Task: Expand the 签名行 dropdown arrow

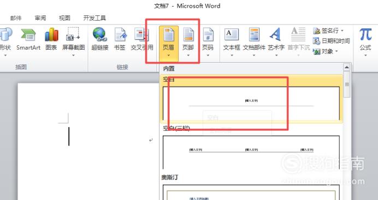Action: coord(342,31)
